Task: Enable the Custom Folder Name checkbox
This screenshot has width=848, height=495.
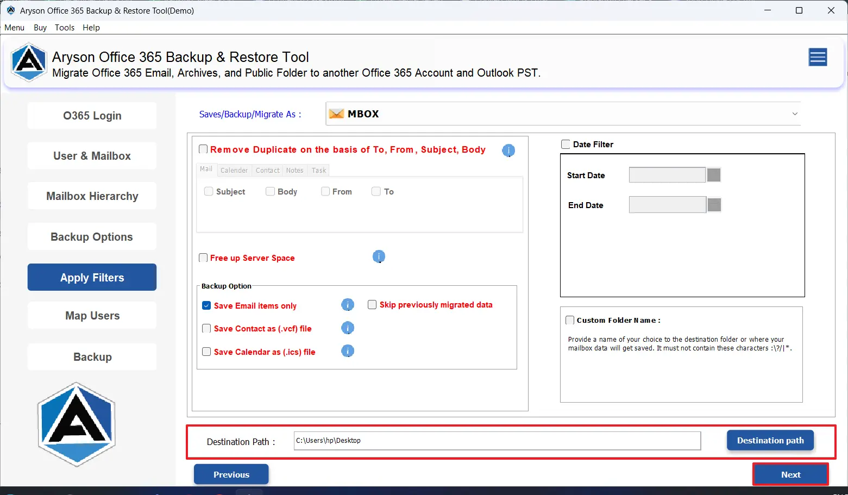Action: click(x=569, y=320)
